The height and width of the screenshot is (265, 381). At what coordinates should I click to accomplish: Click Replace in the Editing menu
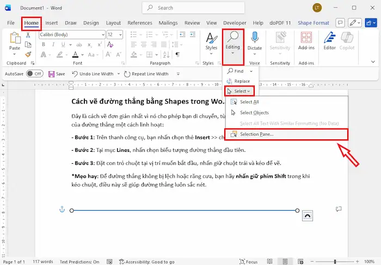point(242,81)
